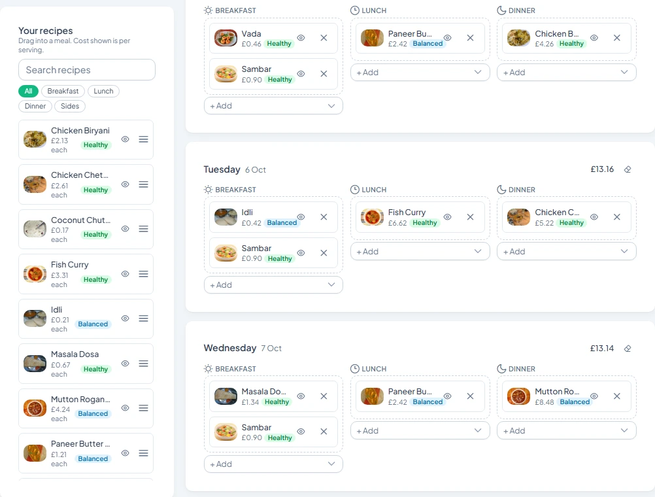Click the eye icon on Tuesday's Sambar

301,253
